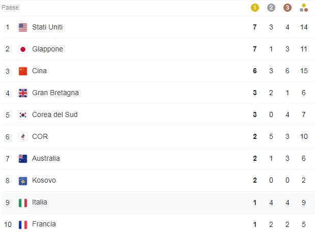This screenshot has height=232, width=315.
Task: Click the Italian flag icon
Action: click(x=23, y=202)
